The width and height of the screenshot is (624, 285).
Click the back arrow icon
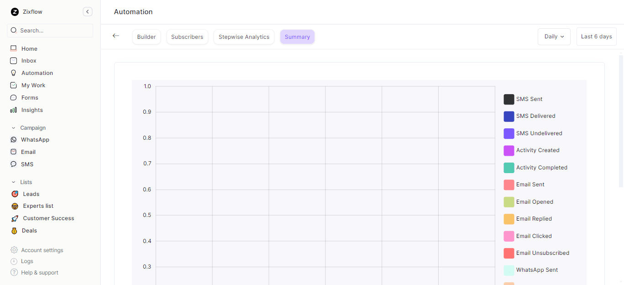[x=116, y=36]
